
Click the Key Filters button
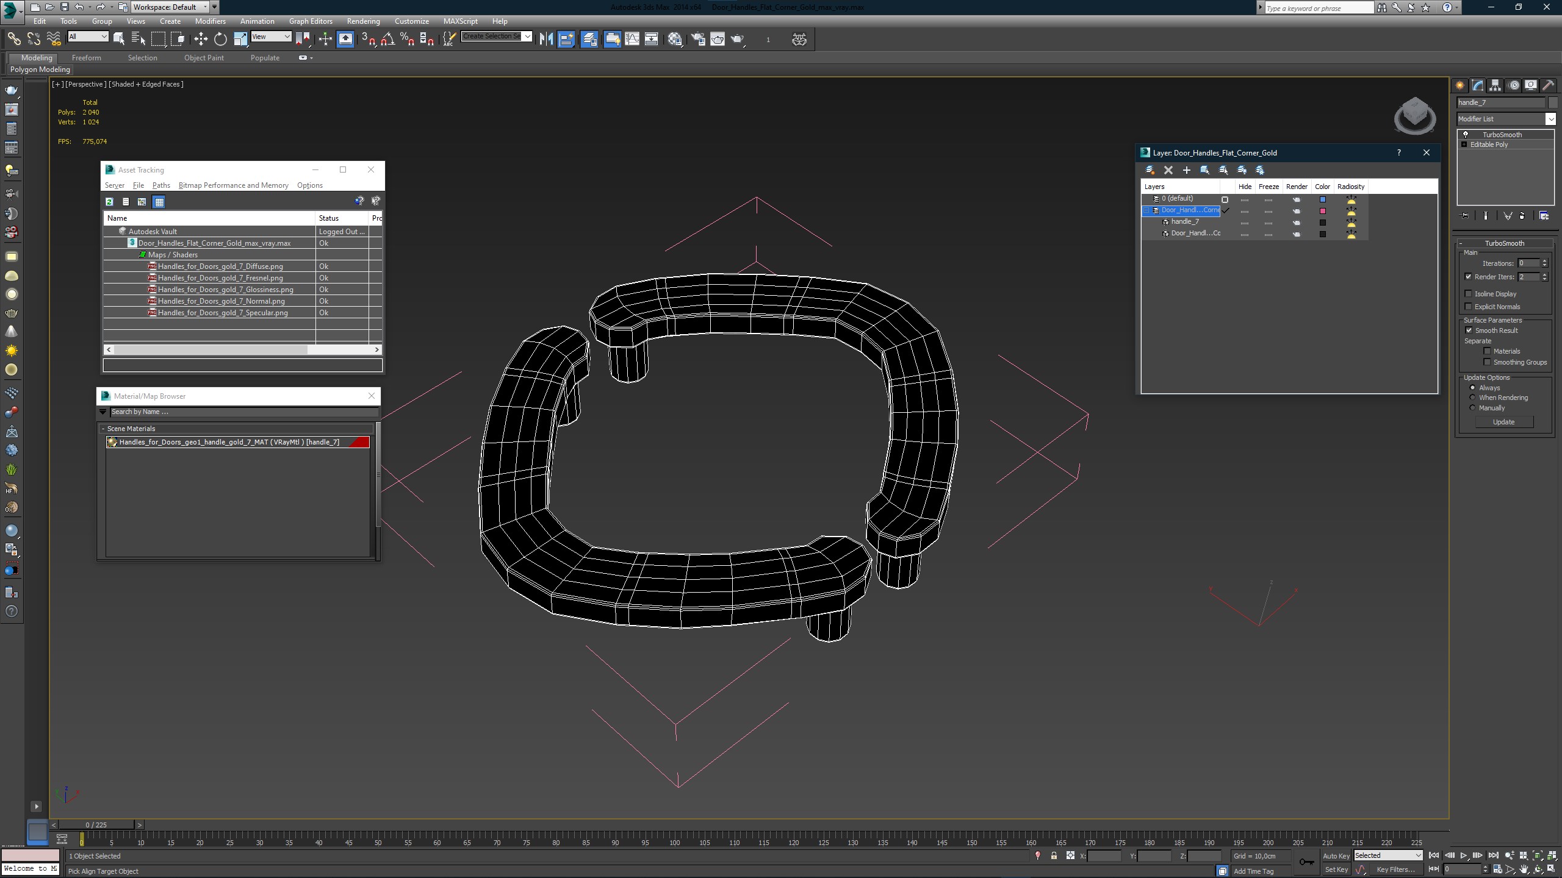(x=1395, y=869)
